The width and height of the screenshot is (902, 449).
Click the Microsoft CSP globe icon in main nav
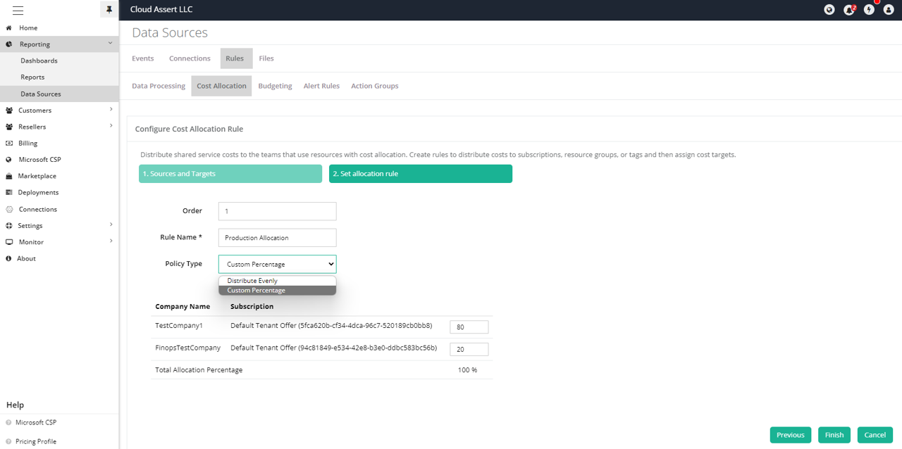[9, 160]
